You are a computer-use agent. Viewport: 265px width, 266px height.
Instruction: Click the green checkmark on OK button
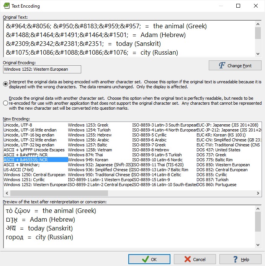[x=145, y=259]
